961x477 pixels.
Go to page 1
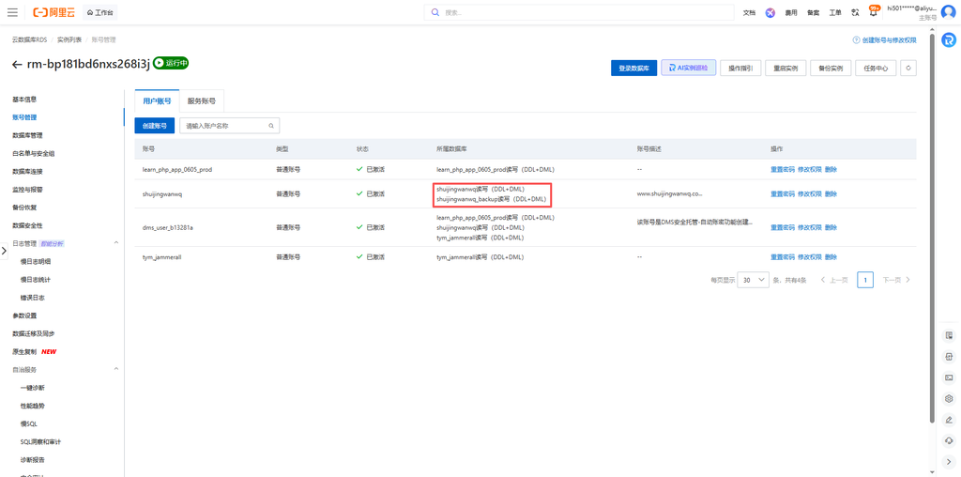click(x=864, y=280)
